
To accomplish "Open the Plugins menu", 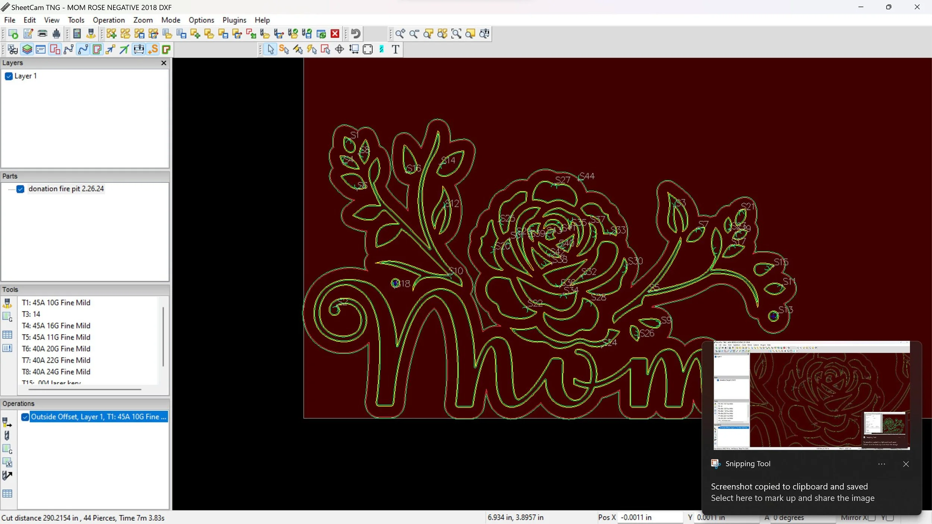I will 234,20.
